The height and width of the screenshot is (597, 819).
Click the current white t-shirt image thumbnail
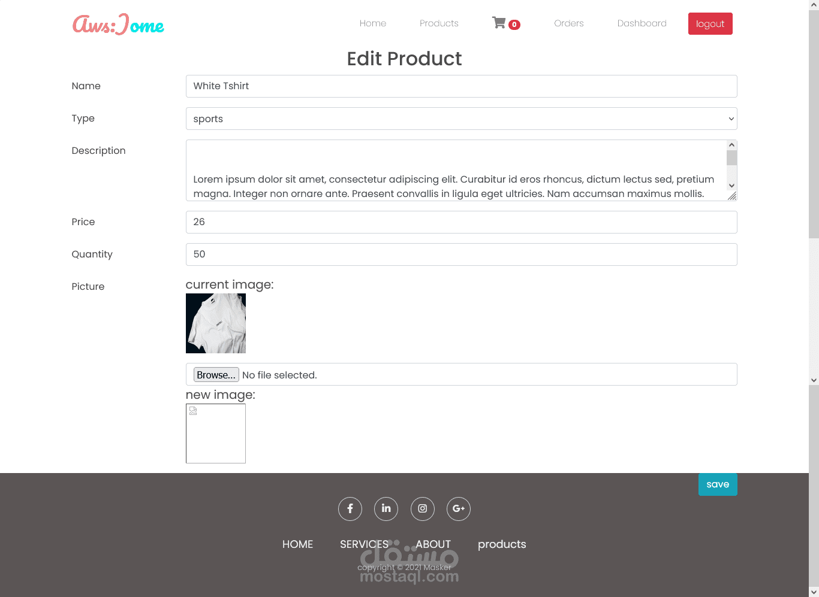click(215, 323)
